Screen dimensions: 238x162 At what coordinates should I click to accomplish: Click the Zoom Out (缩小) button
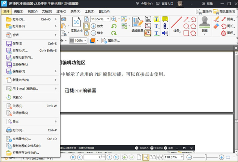point(97,33)
